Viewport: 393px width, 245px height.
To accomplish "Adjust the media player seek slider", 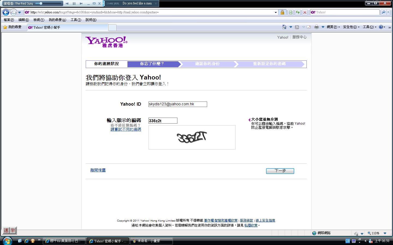I will click(49, 4).
